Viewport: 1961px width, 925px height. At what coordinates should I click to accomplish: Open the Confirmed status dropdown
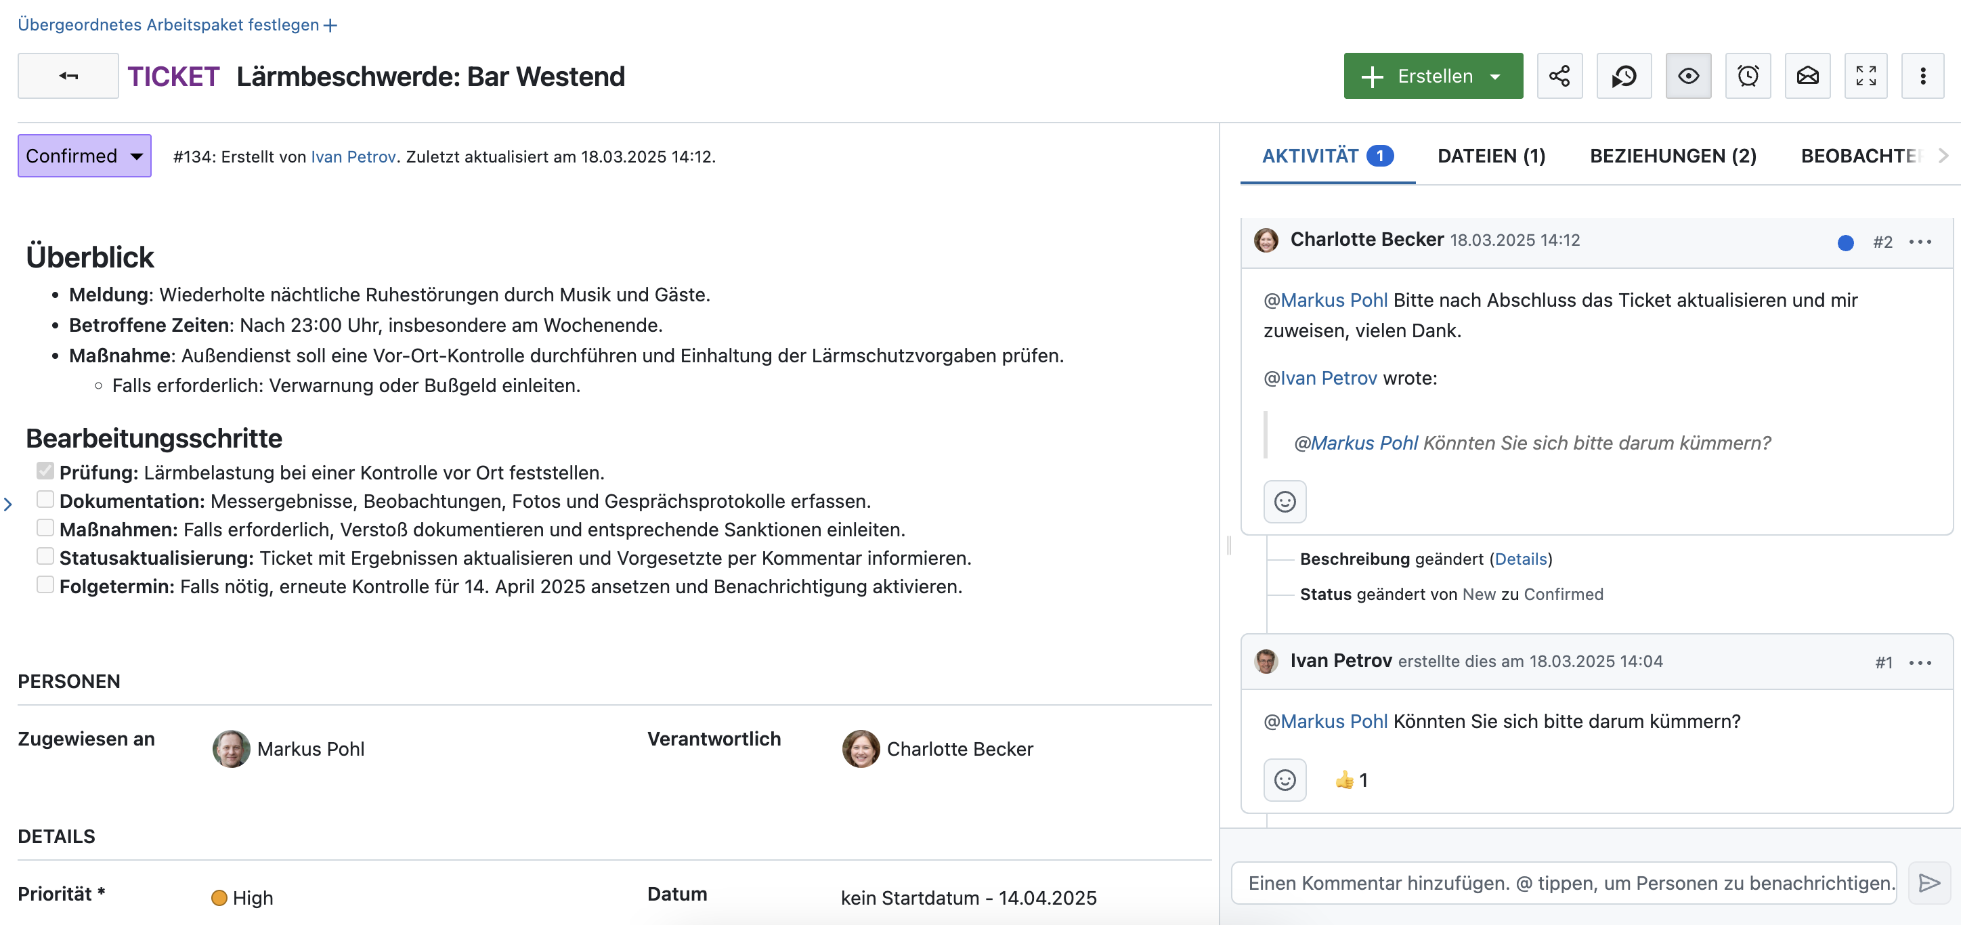84,155
